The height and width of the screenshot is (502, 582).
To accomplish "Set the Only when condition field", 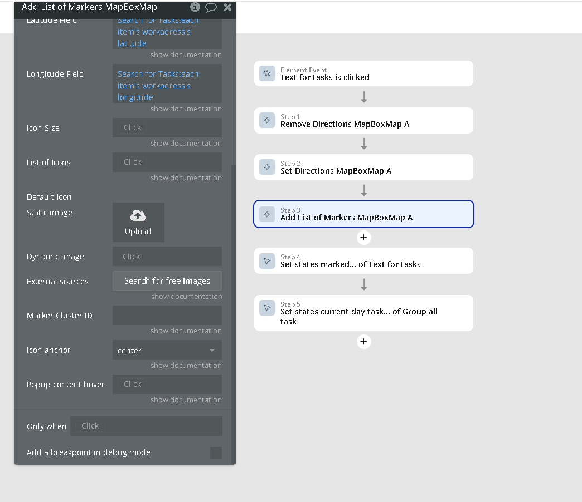I will pos(146,426).
